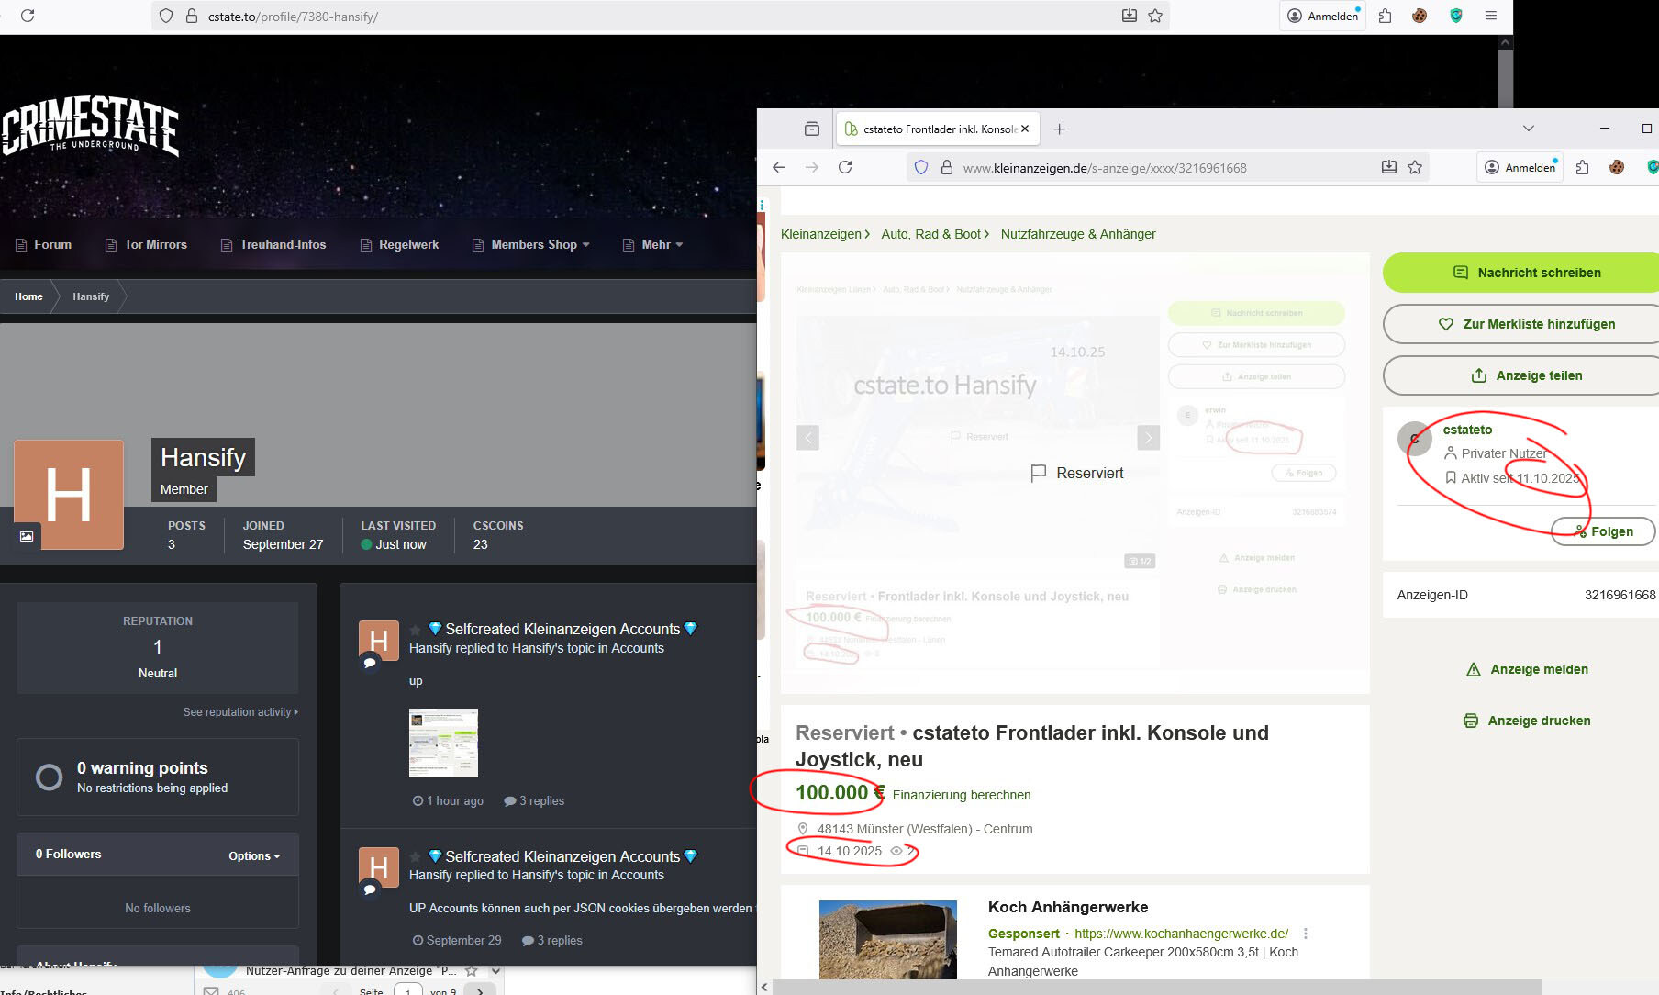Screen dimensions: 1659x995
Task: Reload the Kleinanzeigen page
Action: coord(845,167)
